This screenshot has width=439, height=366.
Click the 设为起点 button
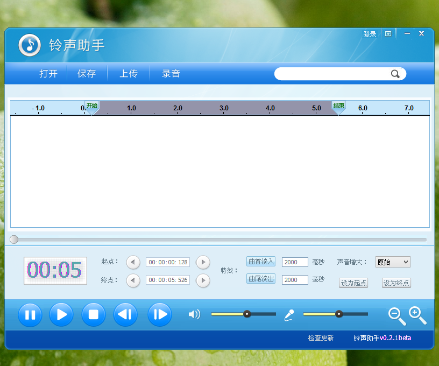tap(353, 283)
